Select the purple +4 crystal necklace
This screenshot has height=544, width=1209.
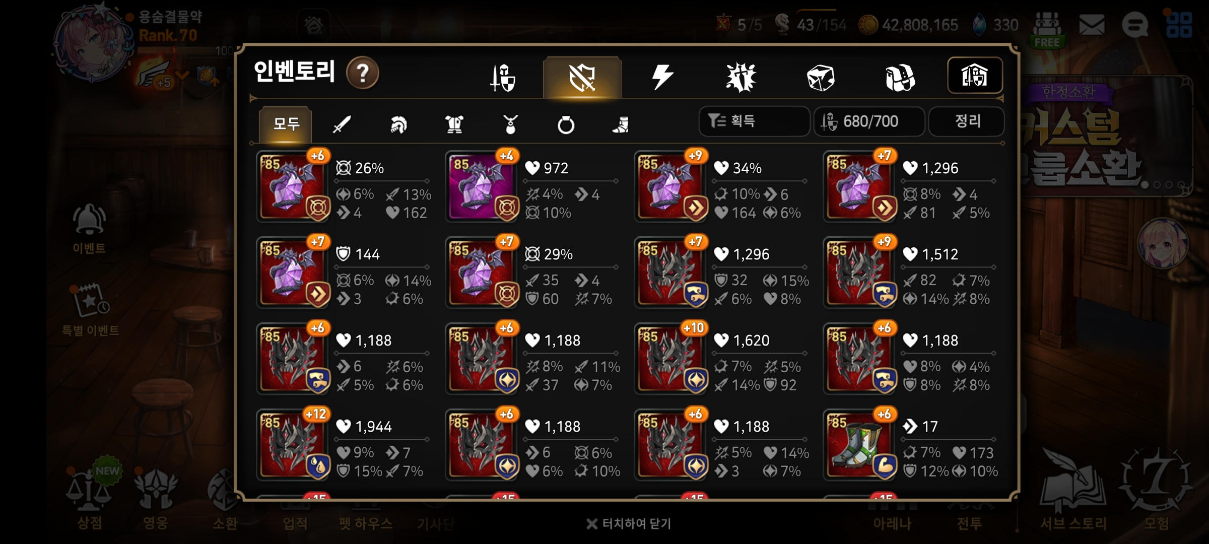point(482,186)
